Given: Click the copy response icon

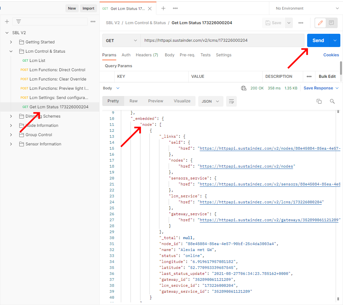Looking at the screenshot, I should [x=319, y=101].
